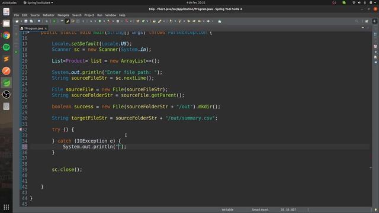Expand the Debug configurations dropdown
The image size is (379, 213).
pos(95,21)
